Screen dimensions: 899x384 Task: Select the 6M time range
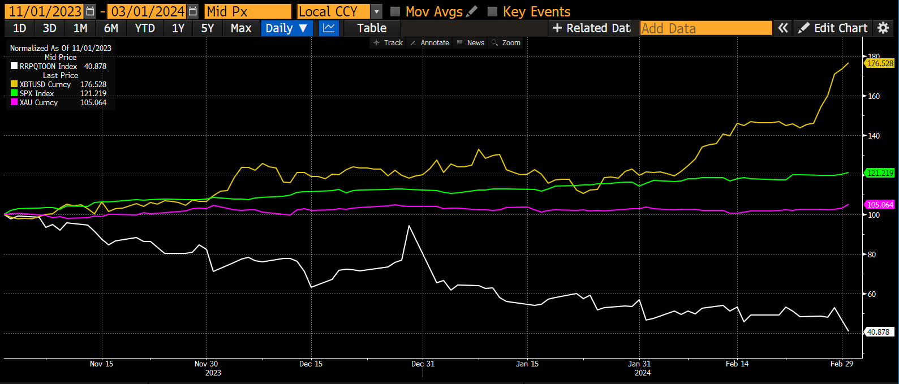111,28
